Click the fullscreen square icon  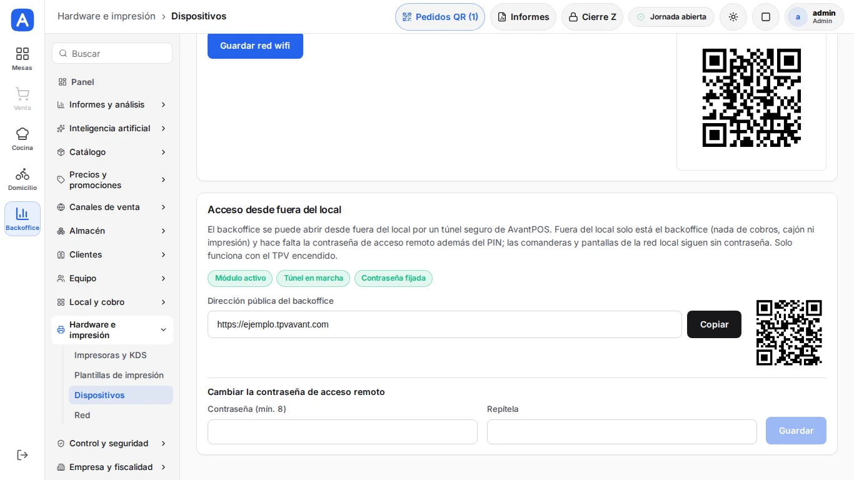pyautogui.click(x=766, y=17)
